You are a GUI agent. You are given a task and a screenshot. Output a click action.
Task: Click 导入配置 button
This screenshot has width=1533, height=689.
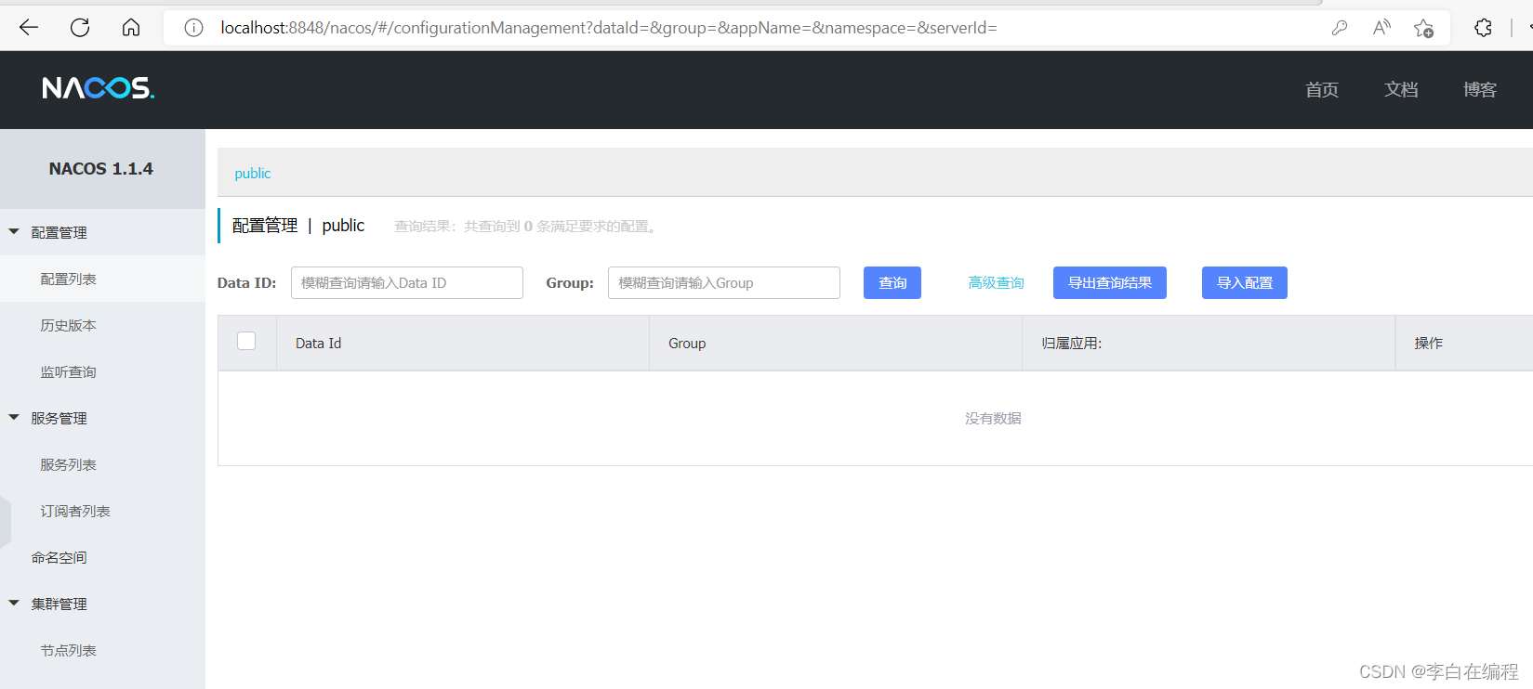click(x=1245, y=282)
